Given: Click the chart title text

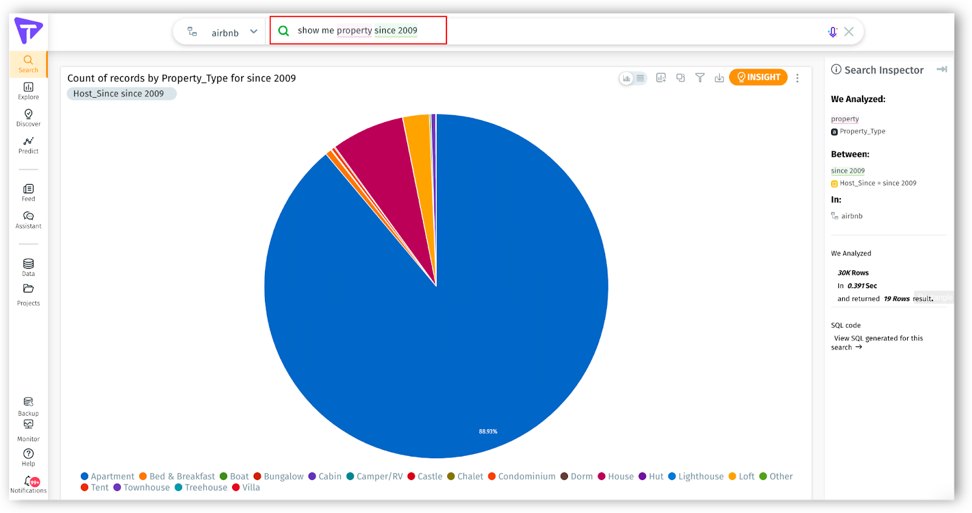Looking at the screenshot, I should (182, 78).
